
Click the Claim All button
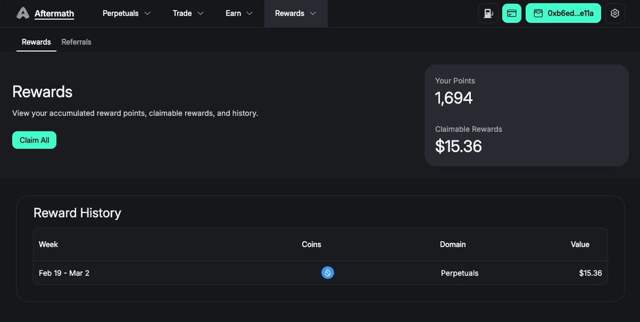34,140
